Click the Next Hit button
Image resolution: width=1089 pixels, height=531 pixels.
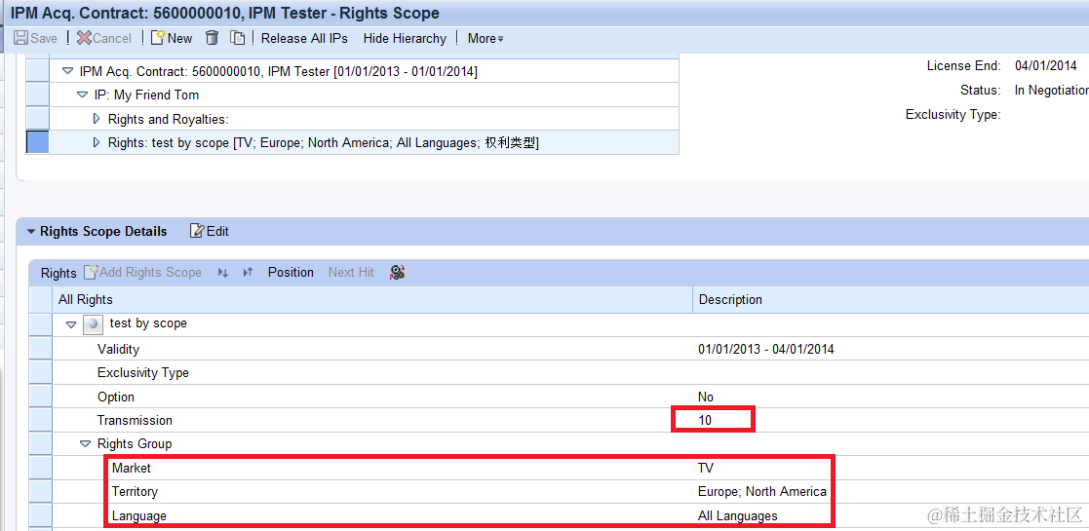pyautogui.click(x=351, y=272)
